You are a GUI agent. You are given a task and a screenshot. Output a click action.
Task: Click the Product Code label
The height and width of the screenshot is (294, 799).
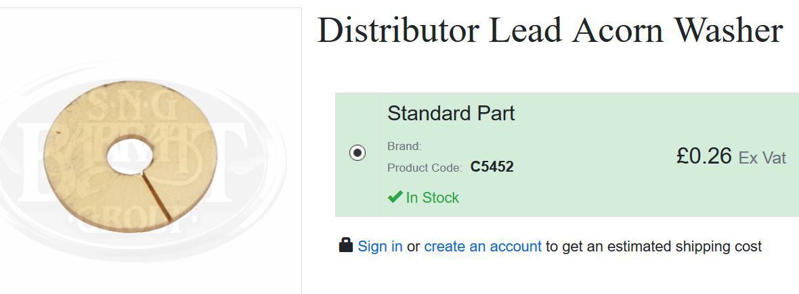coord(425,168)
